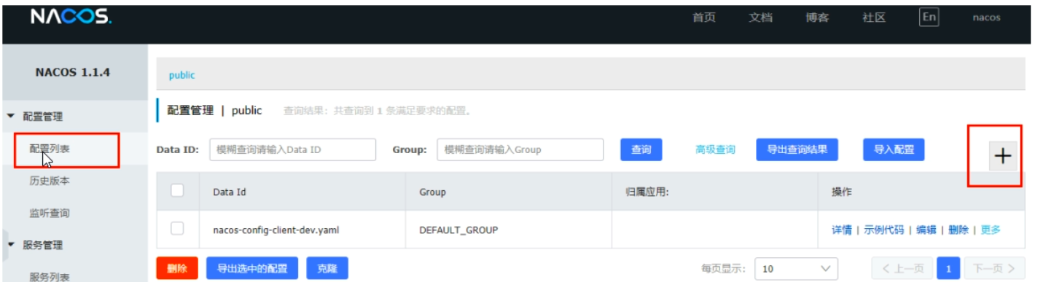Open 服务列表 in the sidebar
The height and width of the screenshot is (301, 1046).
[x=50, y=277]
